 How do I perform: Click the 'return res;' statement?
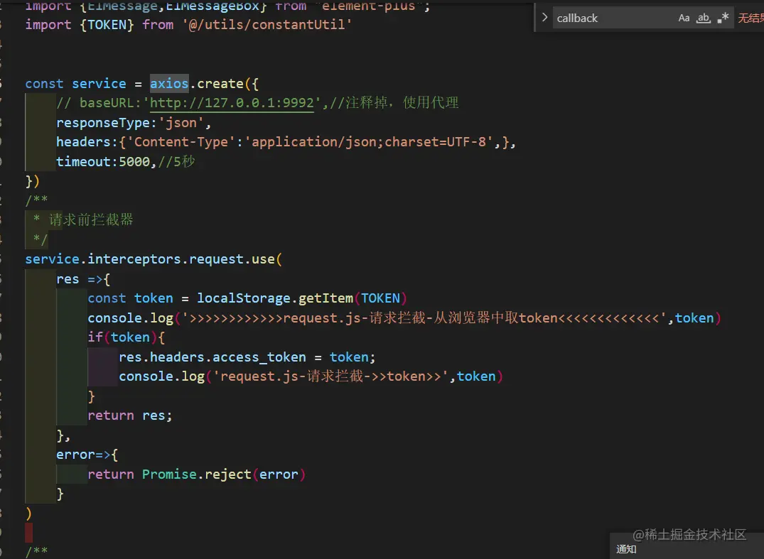tap(129, 416)
